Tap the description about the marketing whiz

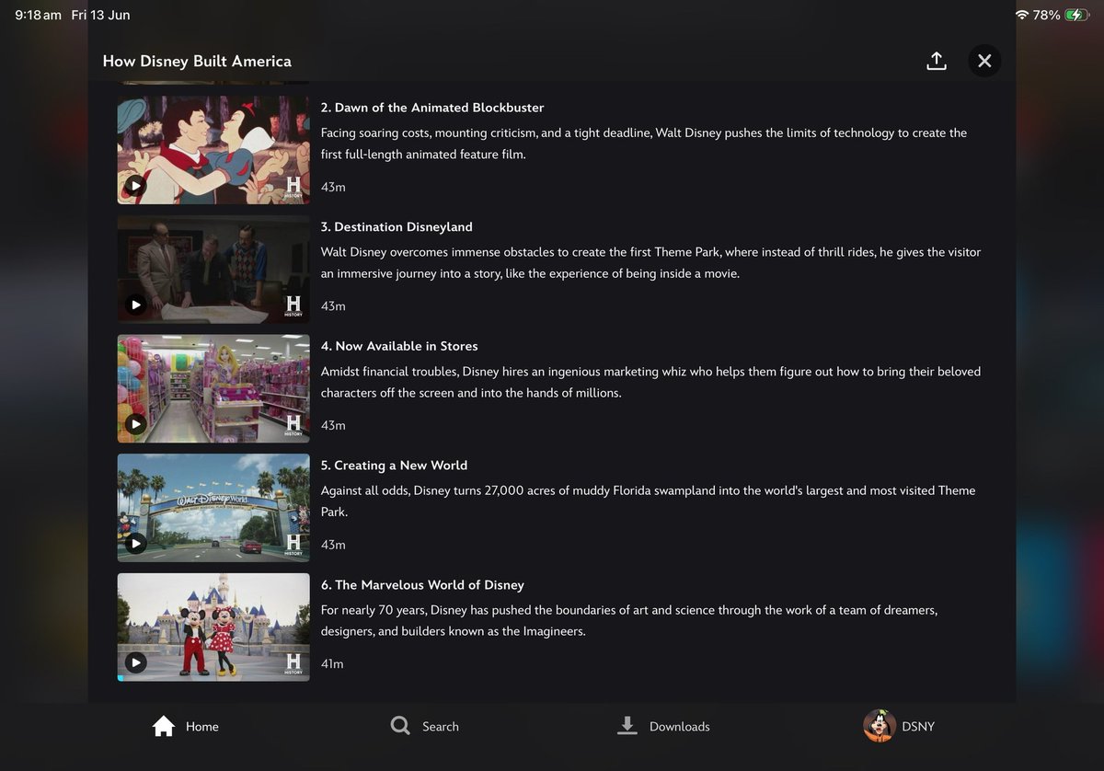point(650,382)
